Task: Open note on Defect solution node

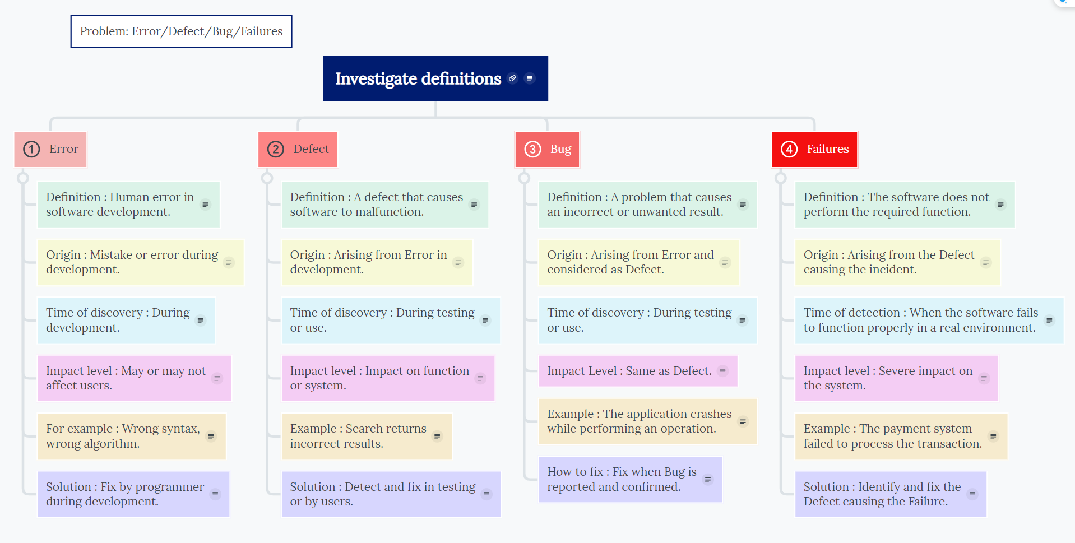Action: point(486,494)
